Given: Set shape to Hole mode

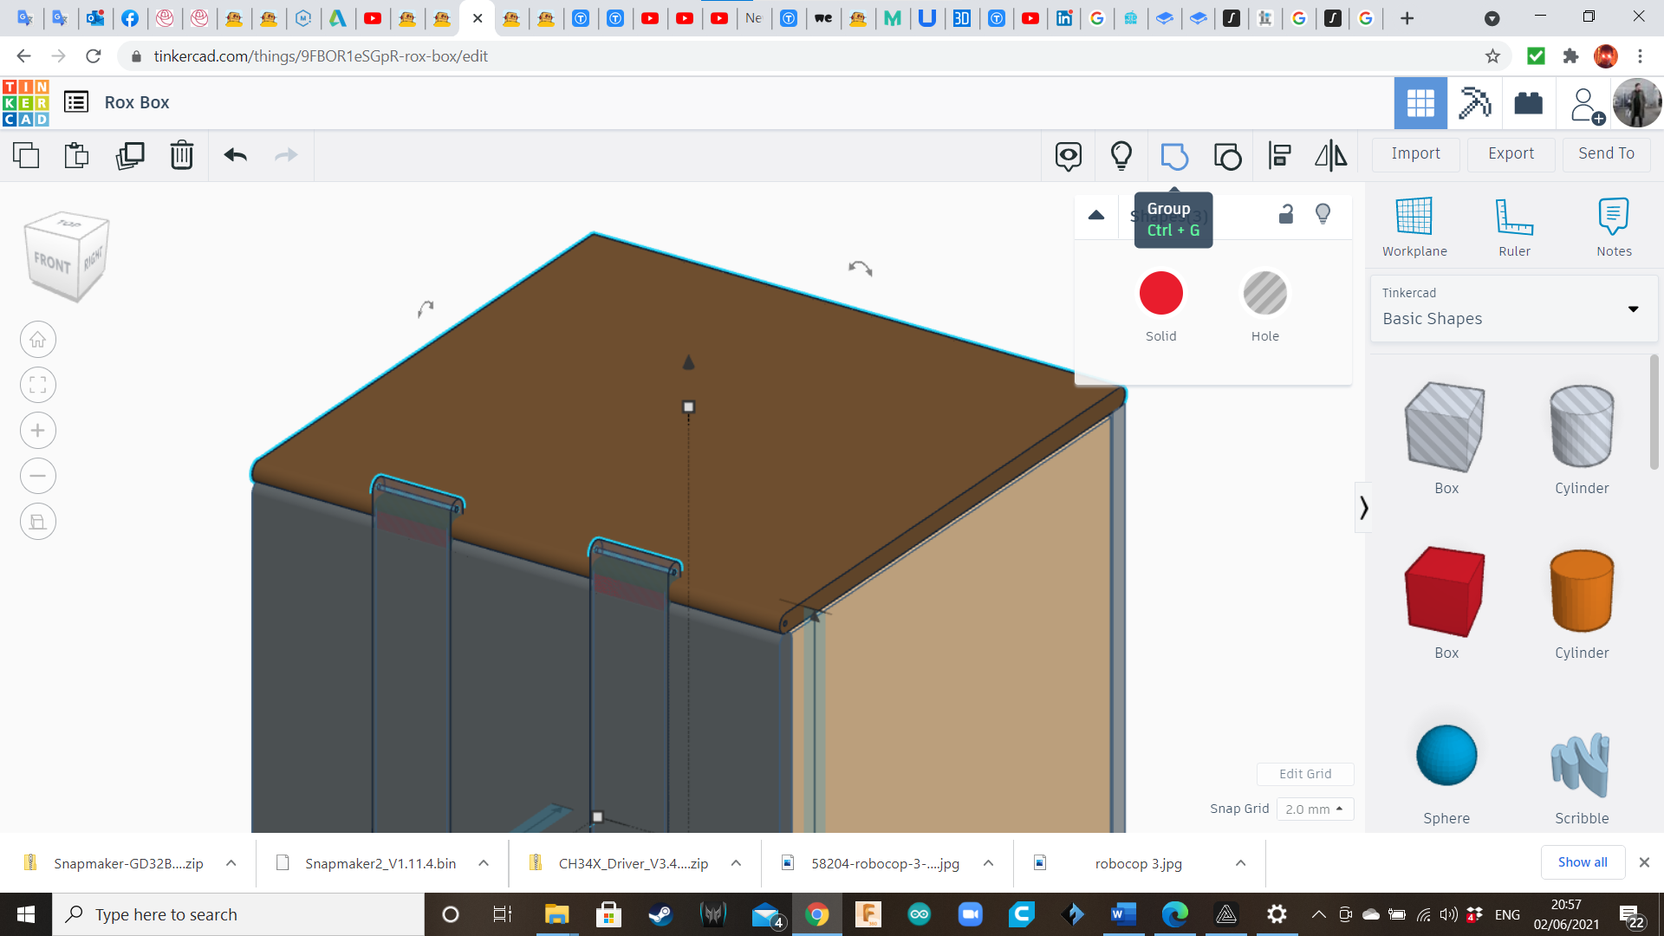Looking at the screenshot, I should pyautogui.click(x=1264, y=294).
